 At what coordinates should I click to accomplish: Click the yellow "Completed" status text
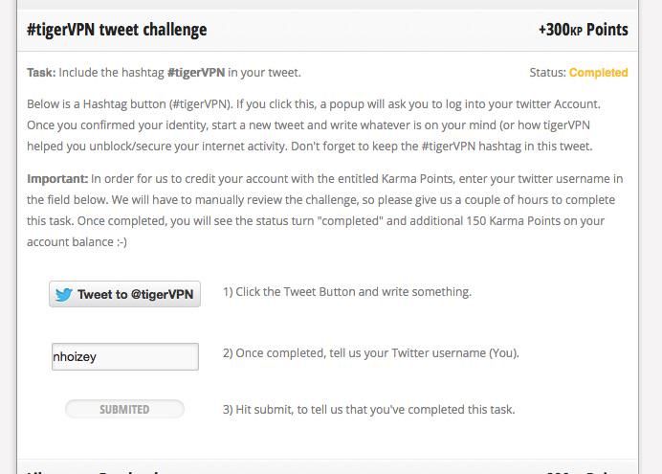598,73
